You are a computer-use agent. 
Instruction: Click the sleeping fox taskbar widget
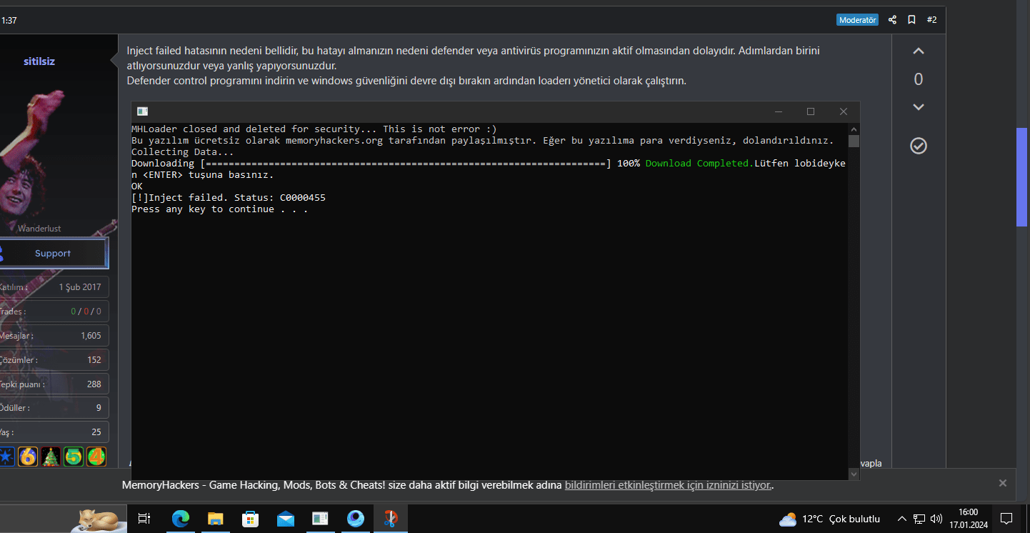(99, 519)
